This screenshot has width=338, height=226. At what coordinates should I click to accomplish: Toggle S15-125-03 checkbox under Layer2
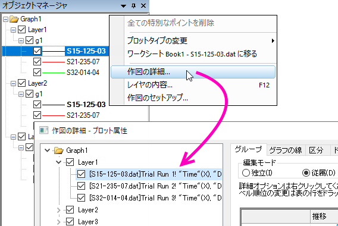click(x=37, y=105)
